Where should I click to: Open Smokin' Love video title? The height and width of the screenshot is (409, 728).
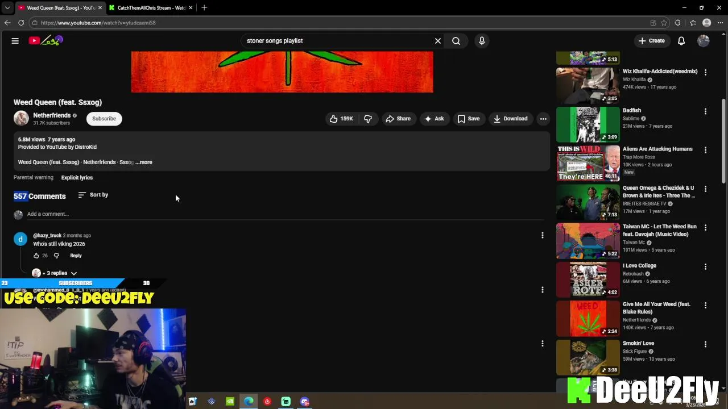coord(638,343)
